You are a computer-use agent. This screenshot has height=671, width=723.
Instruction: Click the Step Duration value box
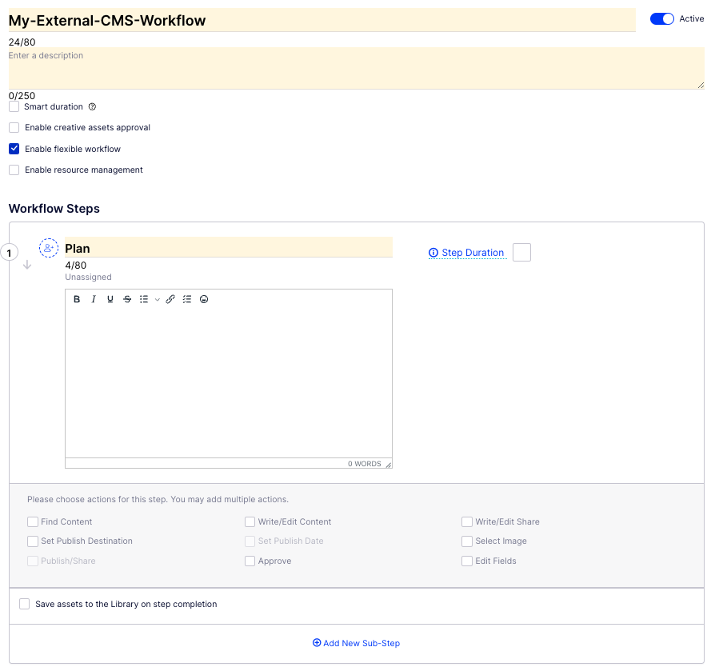click(x=521, y=253)
